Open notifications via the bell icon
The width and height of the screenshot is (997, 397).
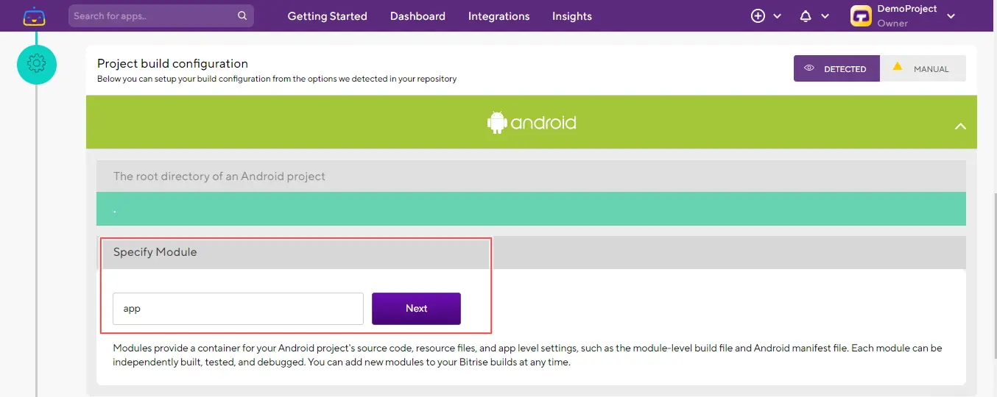point(806,16)
